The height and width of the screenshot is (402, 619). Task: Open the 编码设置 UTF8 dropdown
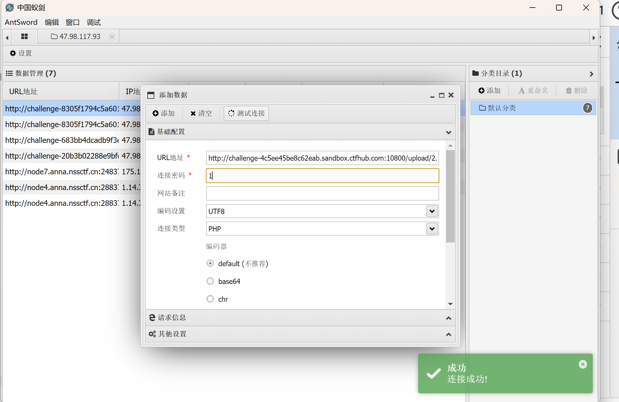[x=432, y=211]
